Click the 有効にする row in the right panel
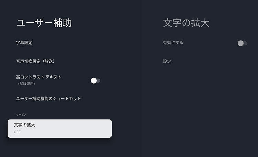258x157 pixels. pyautogui.click(x=205, y=43)
